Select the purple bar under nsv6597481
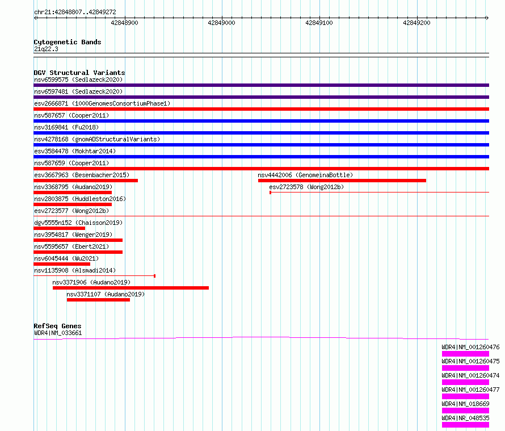Screen dimensions: 505x431 [x=261, y=97]
